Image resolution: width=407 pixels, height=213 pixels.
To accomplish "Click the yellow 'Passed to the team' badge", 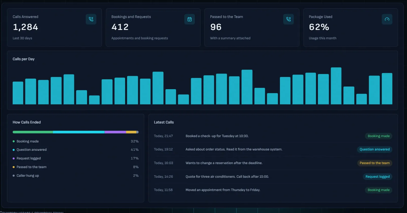I will 374,163.
